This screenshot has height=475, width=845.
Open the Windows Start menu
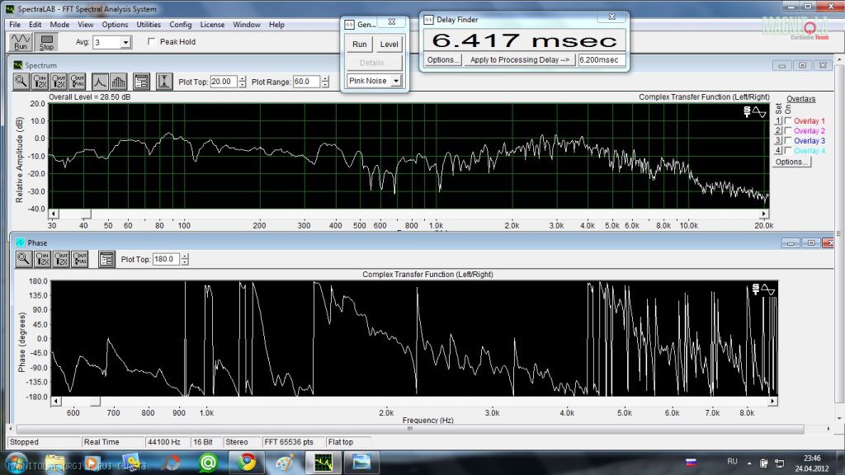tap(17, 463)
